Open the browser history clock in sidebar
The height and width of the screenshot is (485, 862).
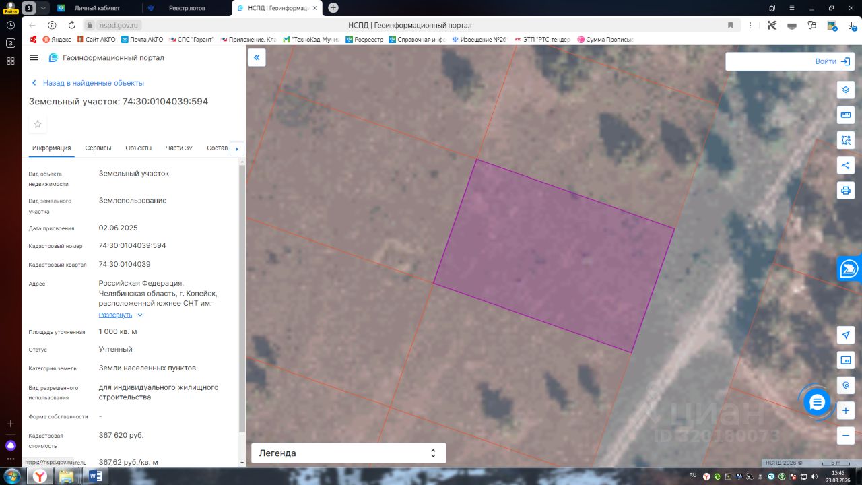[x=10, y=25]
